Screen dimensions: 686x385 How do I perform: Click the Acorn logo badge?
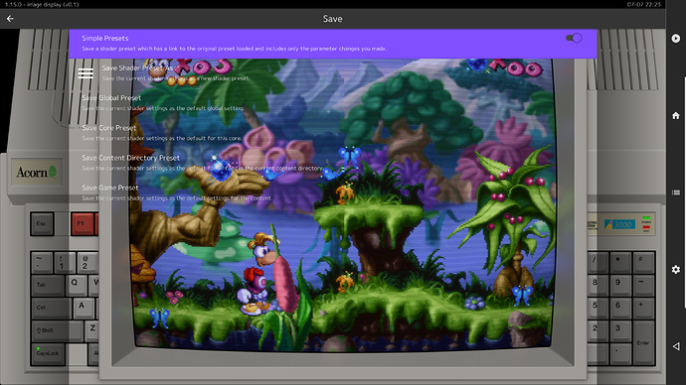click(x=37, y=172)
